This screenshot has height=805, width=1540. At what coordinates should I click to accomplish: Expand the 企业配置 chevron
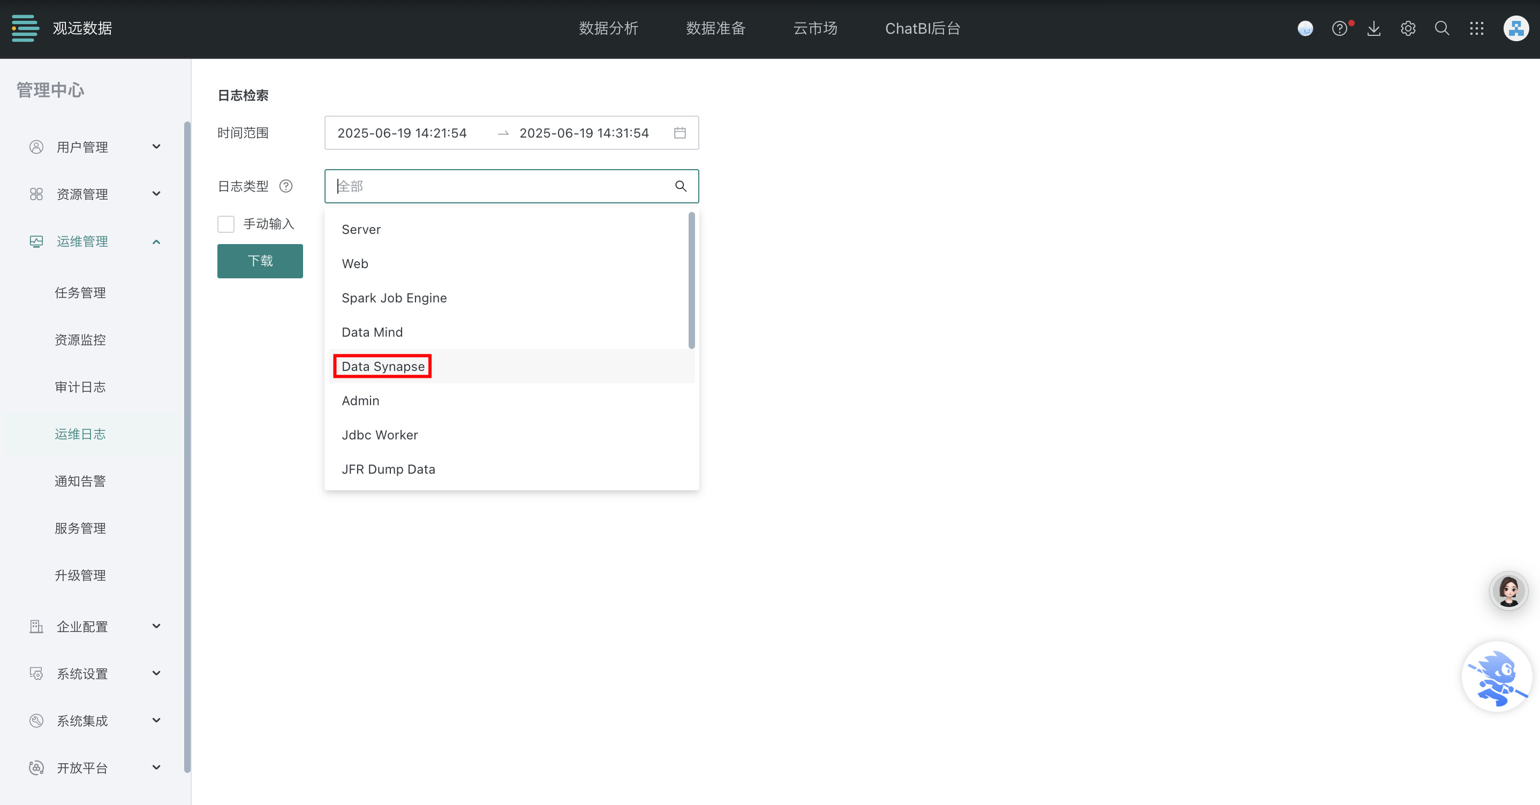157,626
